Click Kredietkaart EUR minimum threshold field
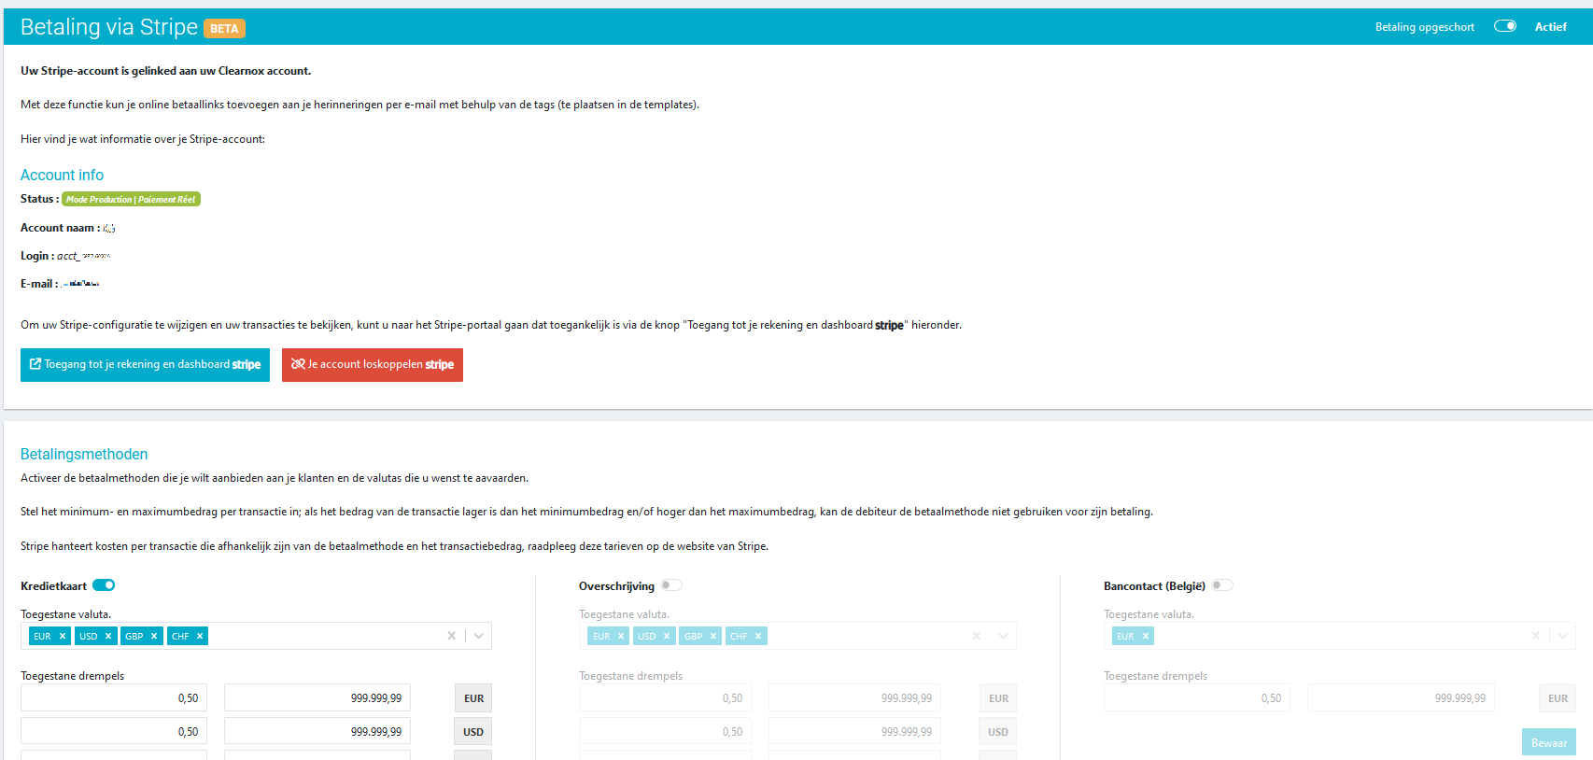This screenshot has height=760, width=1593. [x=114, y=697]
